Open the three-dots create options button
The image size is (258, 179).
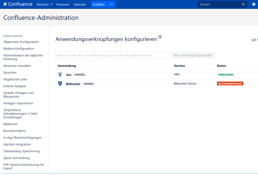click(111, 4)
